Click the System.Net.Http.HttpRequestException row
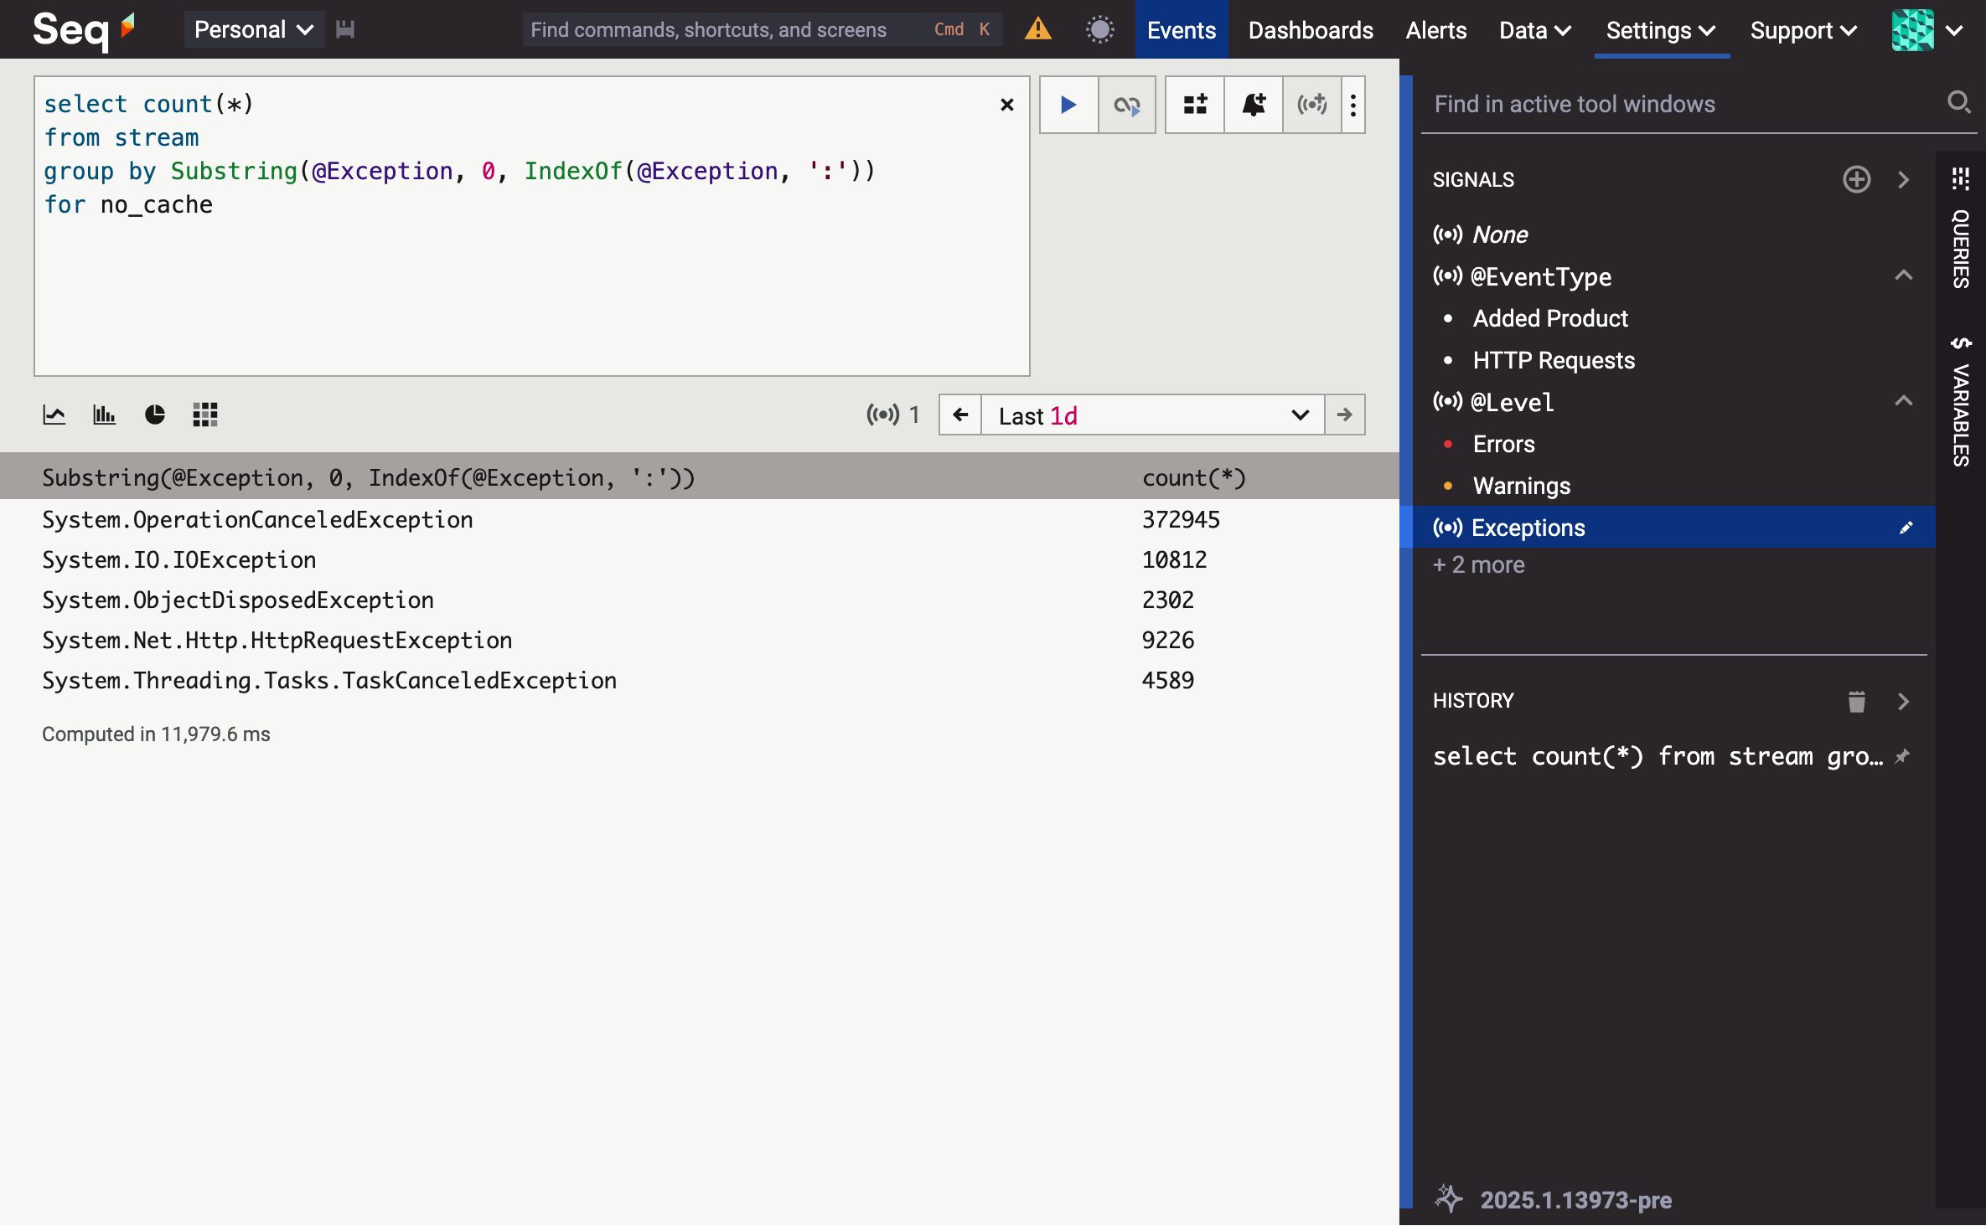 (x=700, y=640)
